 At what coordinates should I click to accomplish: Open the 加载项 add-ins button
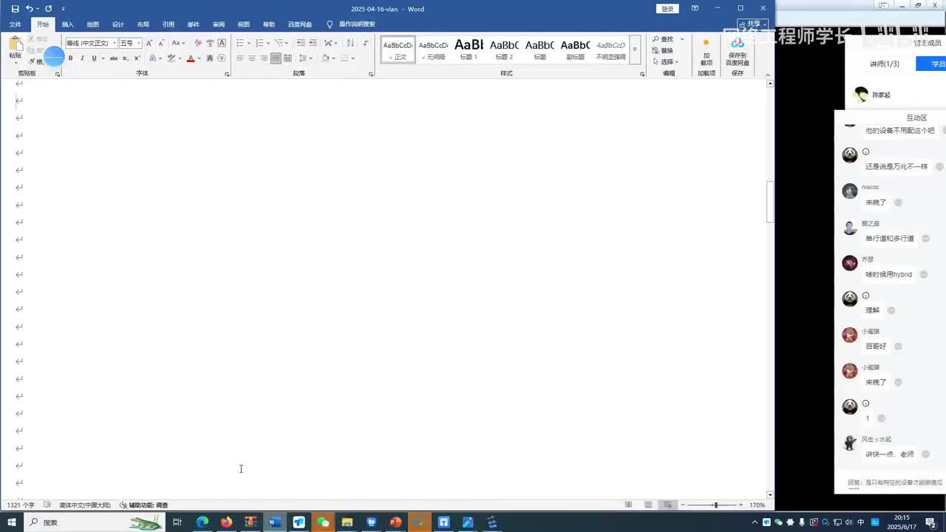click(x=707, y=52)
